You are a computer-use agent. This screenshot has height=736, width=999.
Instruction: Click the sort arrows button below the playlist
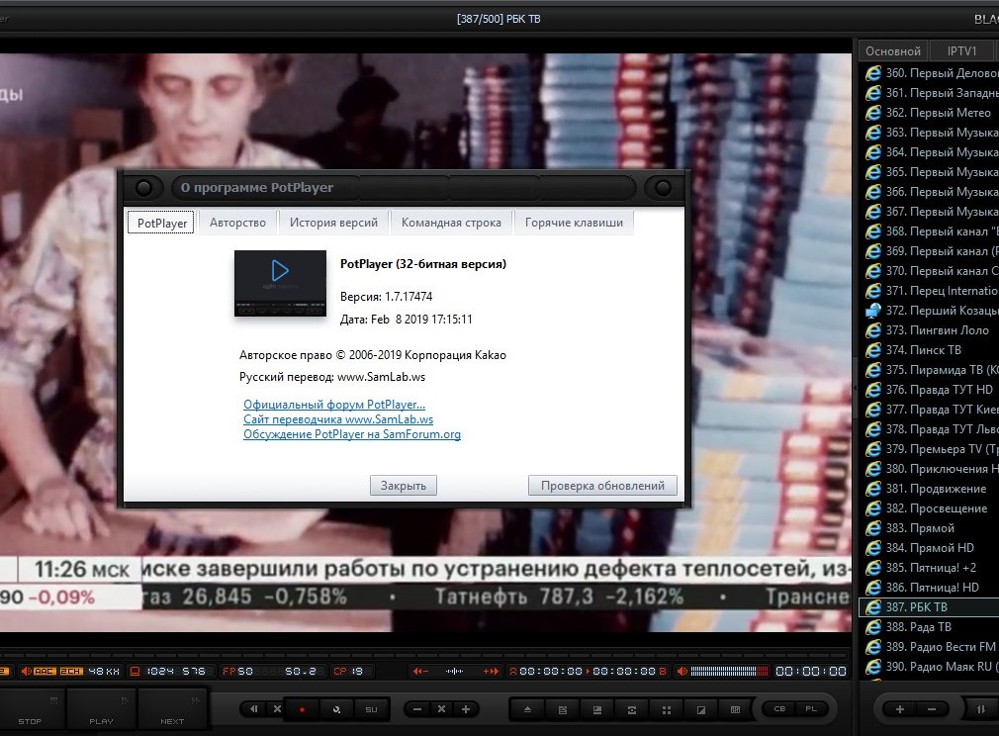pyautogui.click(x=981, y=709)
